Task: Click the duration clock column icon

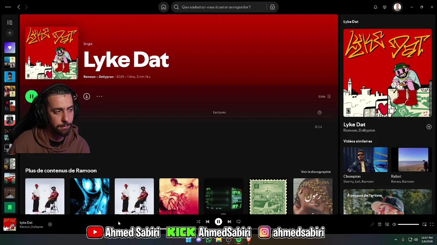Action: click(320, 112)
